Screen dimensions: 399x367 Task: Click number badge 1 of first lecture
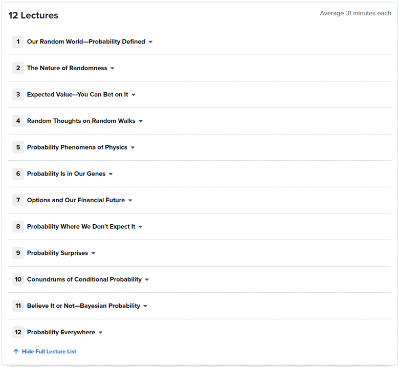click(x=18, y=41)
